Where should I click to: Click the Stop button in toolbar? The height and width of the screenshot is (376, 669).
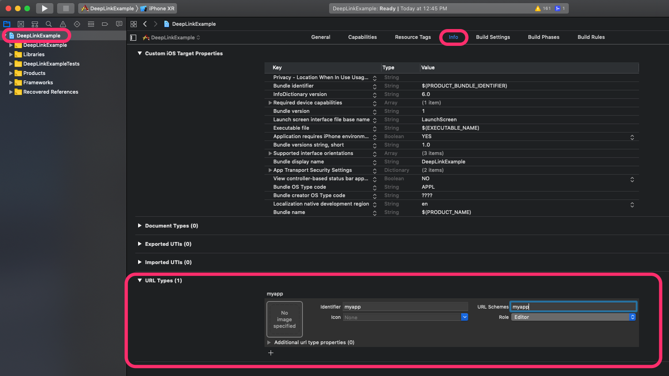(66, 8)
